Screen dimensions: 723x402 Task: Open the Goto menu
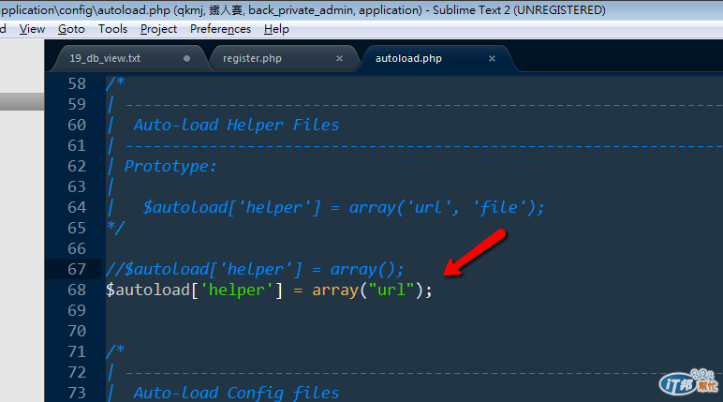tap(71, 29)
